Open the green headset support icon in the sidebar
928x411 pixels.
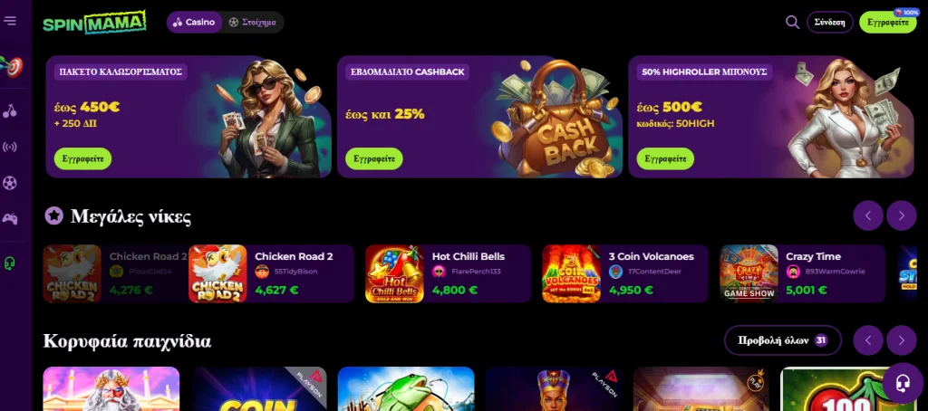pyautogui.click(x=10, y=263)
